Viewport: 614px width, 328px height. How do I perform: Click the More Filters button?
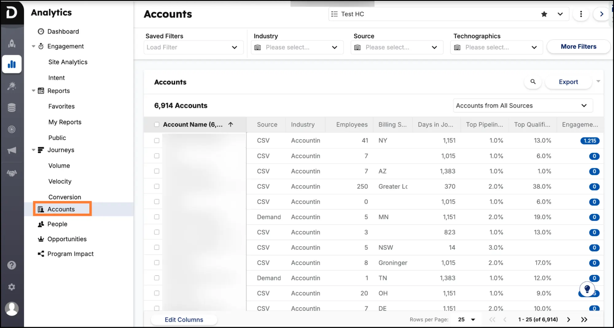(x=578, y=47)
